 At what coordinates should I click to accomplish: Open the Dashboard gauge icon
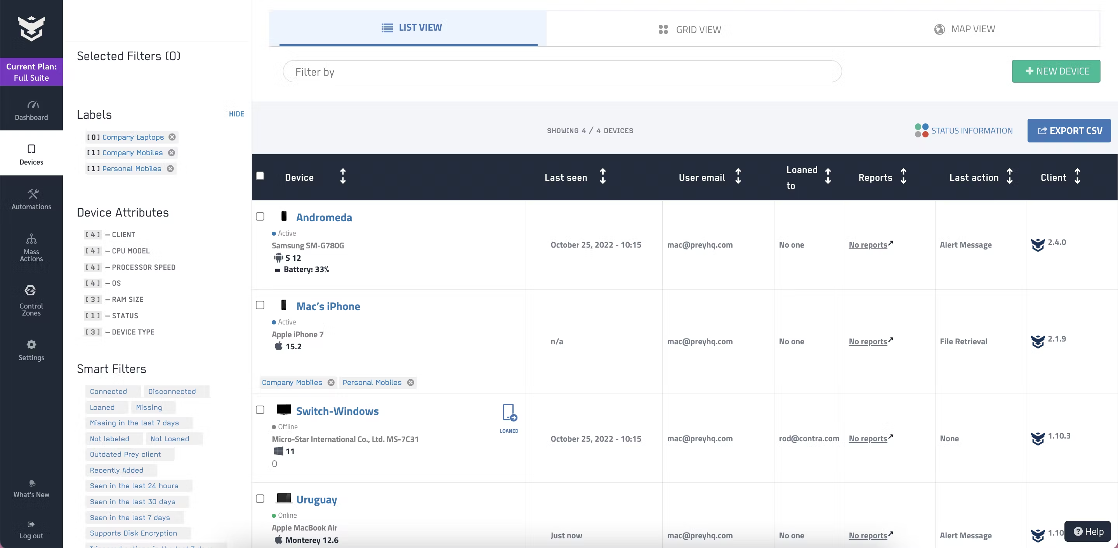(33, 104)
